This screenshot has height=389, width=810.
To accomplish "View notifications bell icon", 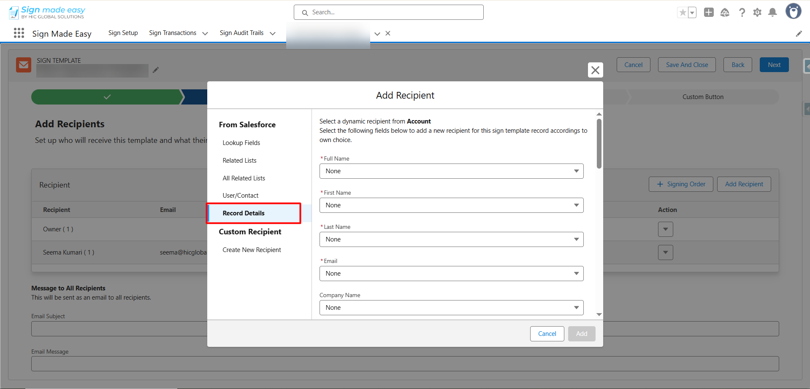I will [x=772, y=13].
